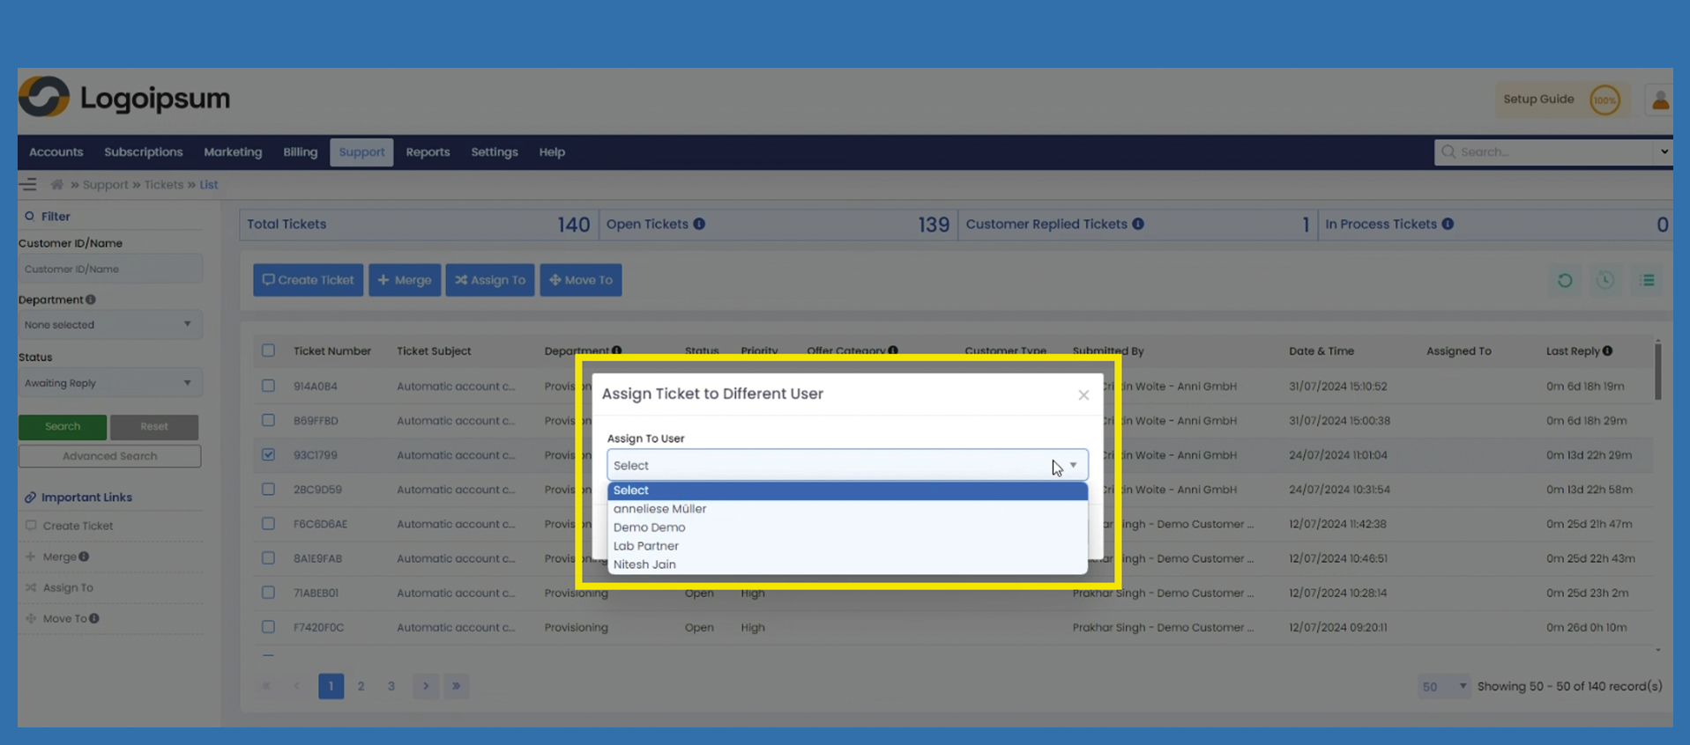Click the Create Ticket button

point(308,280)
